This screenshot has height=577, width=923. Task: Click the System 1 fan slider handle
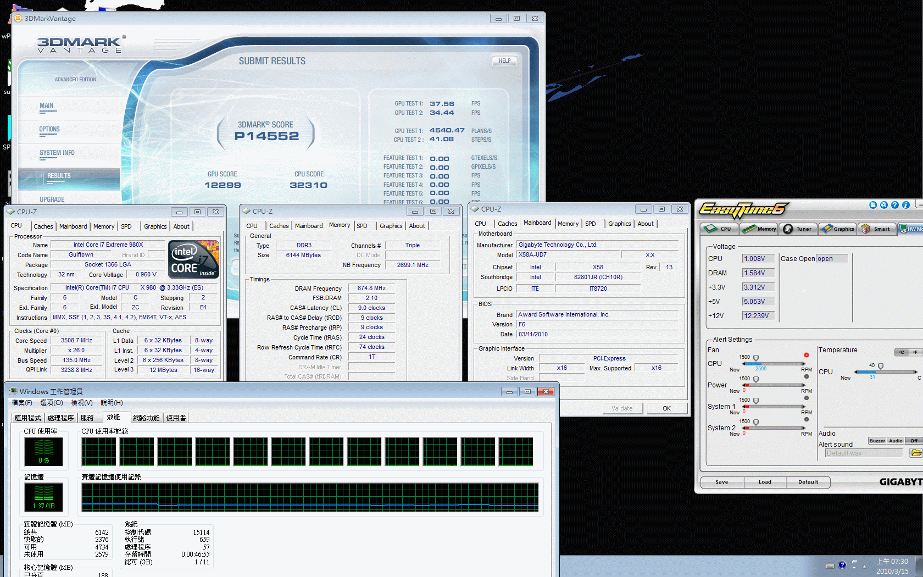click(x=756, y=401)
